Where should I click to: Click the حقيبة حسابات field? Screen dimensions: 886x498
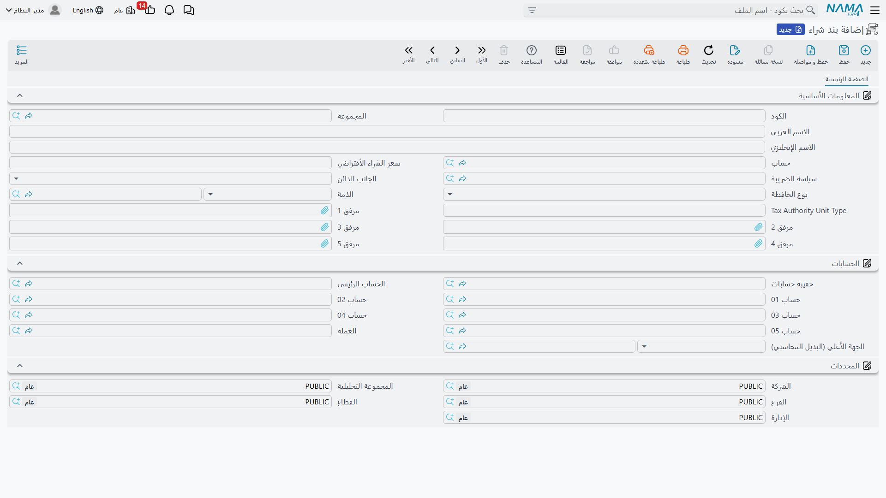coord(604,284)
